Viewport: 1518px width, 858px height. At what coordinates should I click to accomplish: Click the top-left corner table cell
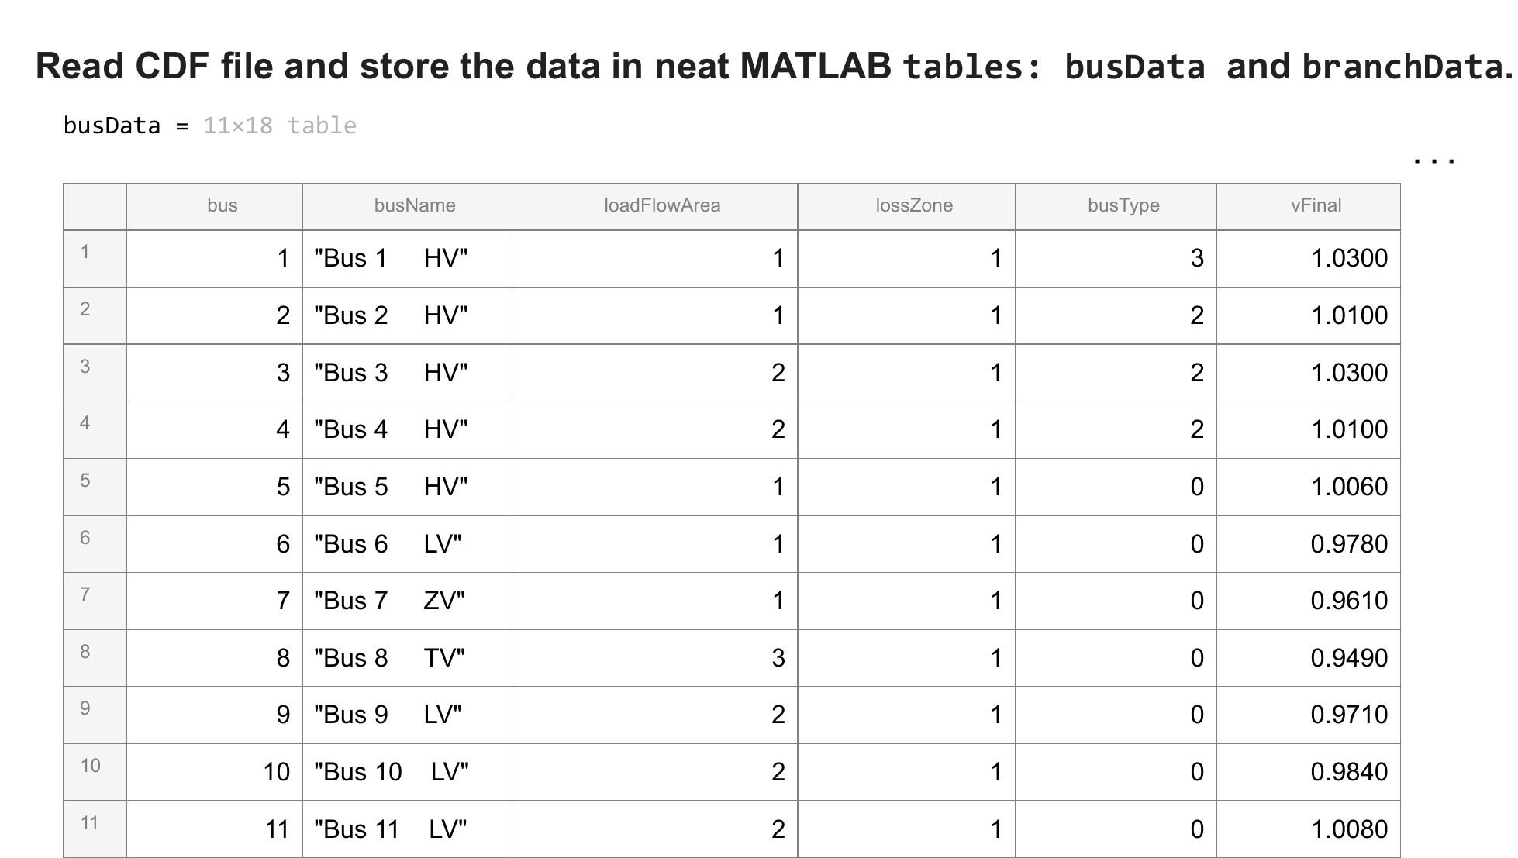pyautogui.click(x=95, y=206)
